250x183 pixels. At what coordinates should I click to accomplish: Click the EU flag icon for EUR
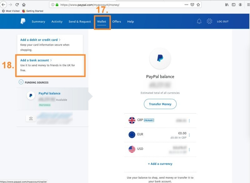(132, 135)
